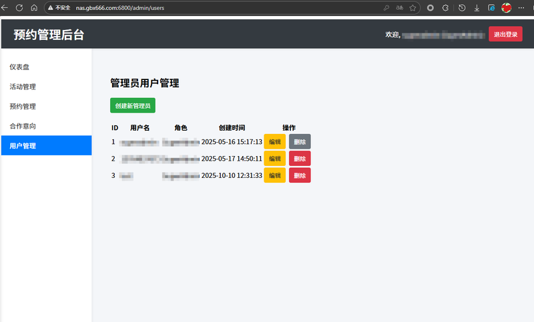
Task: Go to 预约管理 sidebar section
Action: (x=46, y=107)
